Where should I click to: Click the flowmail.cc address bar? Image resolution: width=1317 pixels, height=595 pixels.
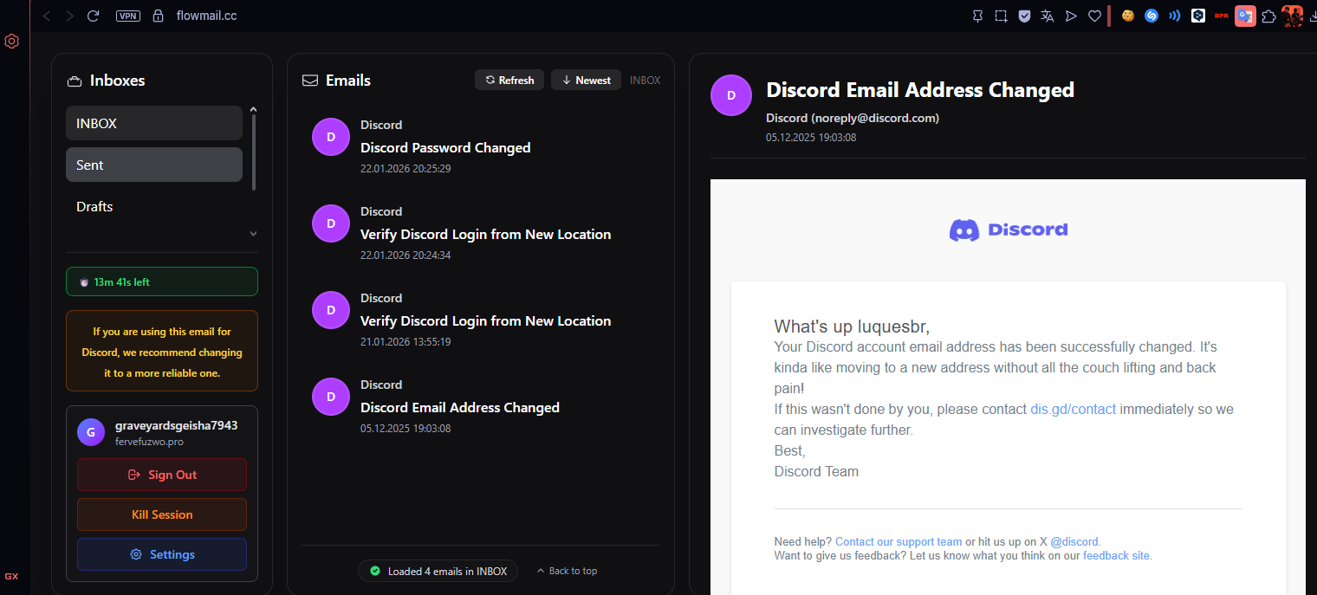(x=206, y=16)
